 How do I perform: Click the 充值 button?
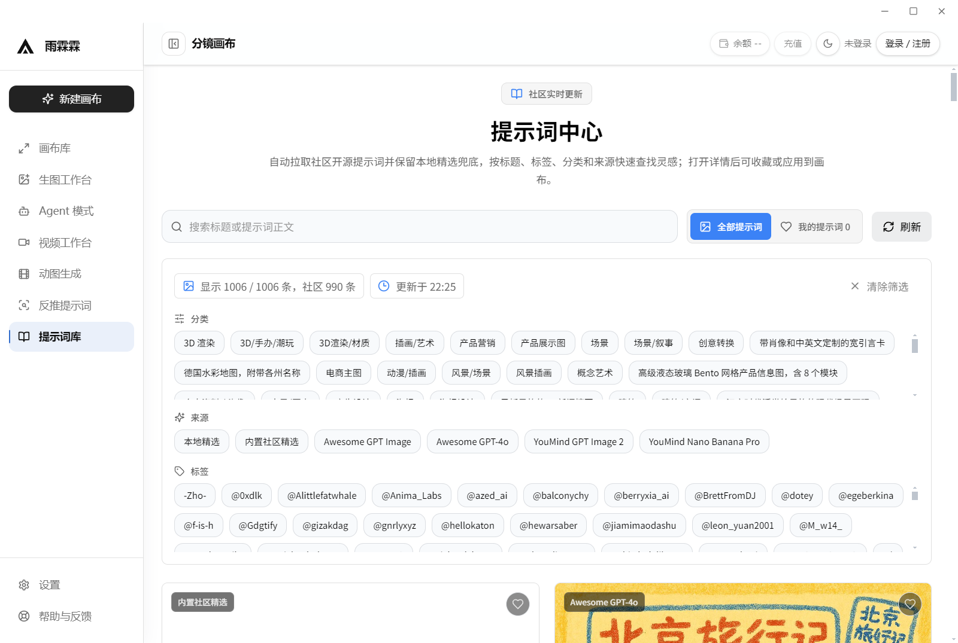pos(793,44)
